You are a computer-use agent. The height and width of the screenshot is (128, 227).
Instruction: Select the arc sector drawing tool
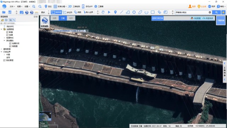pos(146,12)
